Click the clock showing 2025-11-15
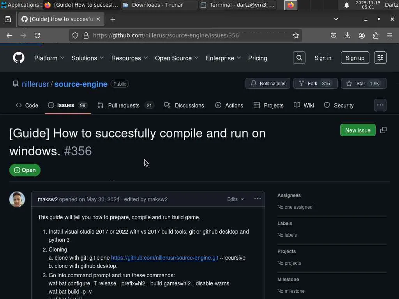This screenshot has height=299, width=399. [x=368, y=5]
